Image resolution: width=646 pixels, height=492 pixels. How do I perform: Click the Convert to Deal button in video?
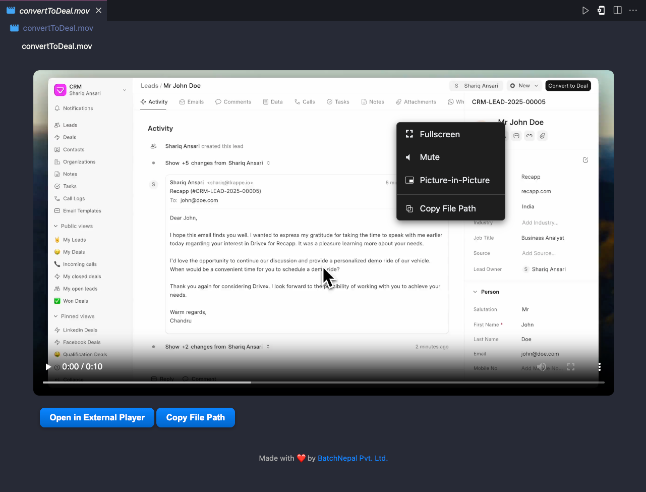(x=568, y=86)
